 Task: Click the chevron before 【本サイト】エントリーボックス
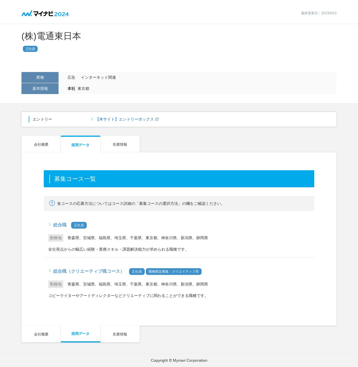(92, 119)
